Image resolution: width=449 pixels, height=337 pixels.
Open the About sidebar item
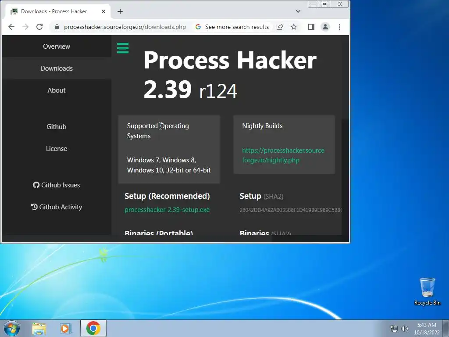click(x=57, y=90)
